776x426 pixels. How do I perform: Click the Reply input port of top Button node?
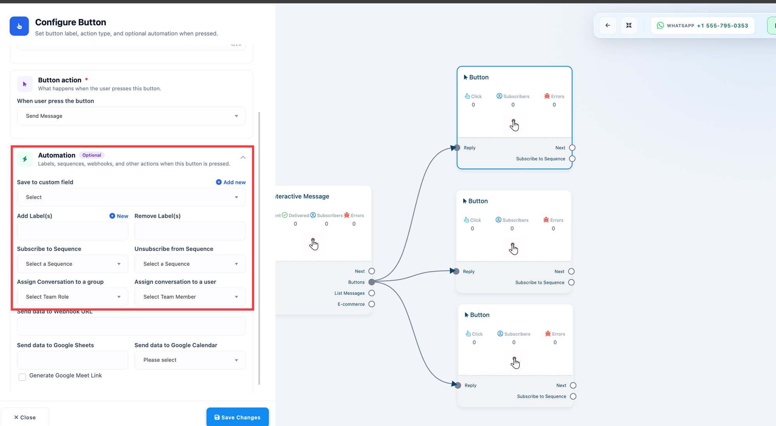(457, 148)
